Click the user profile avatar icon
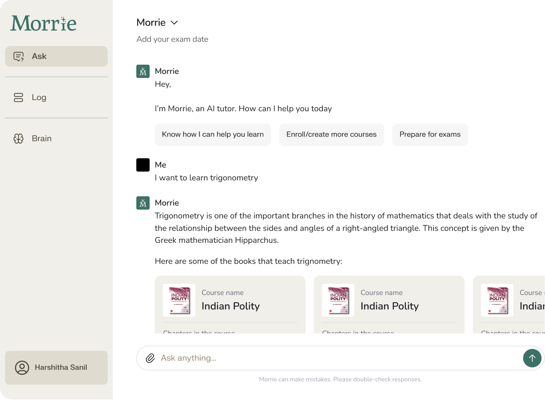The height and width of the screenshot is (400, 545). (22, 368)
